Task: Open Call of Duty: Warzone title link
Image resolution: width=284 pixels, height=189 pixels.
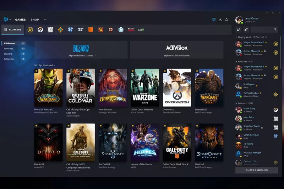Action: pos(142,110)
